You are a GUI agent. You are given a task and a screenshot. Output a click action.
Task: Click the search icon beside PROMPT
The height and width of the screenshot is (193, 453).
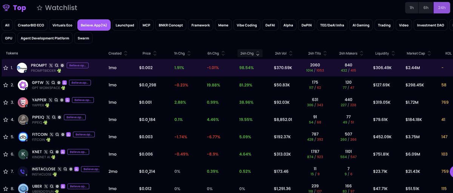coord(57,65)
